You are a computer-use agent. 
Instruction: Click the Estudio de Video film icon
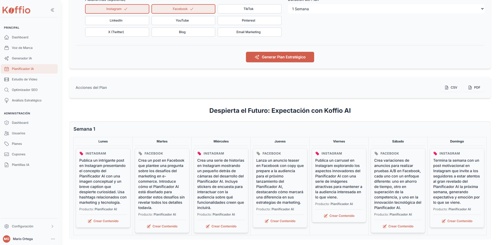pos(7,79)
